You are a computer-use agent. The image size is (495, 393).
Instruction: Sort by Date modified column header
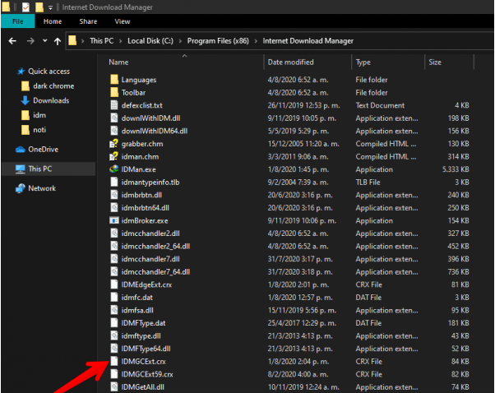(x=290, y=62)
